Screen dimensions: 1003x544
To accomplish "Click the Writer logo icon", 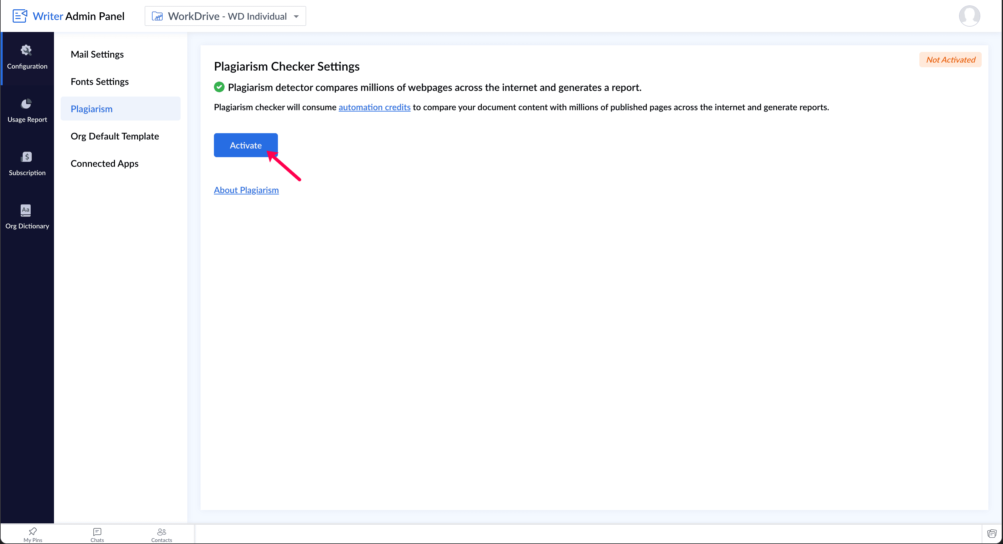I will tap(20, 16).
